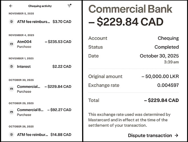Click card icon for October 30 purchase
The width and height of the screenshot is (188, 142).
pos(11,89)
